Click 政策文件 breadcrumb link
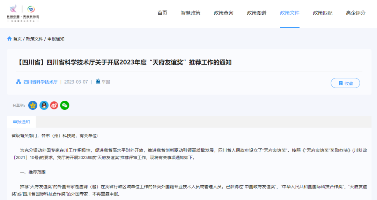 34,39
